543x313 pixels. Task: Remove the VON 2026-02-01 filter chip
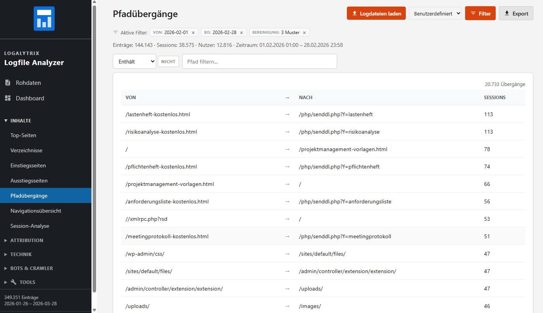(193, 33)
